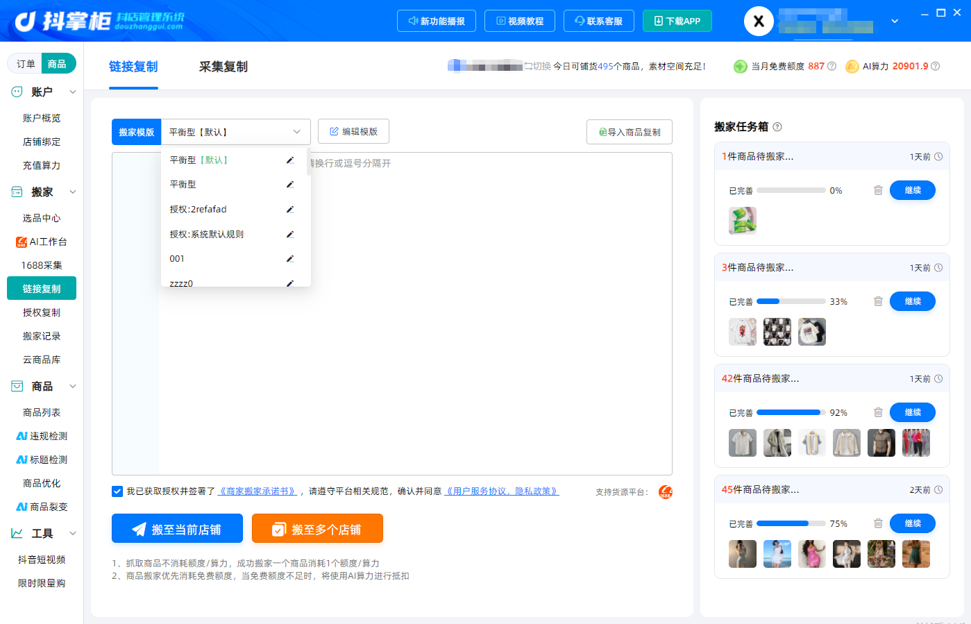This screenshot has width=971, height=624.
Task: Click the 抖掌柜 logo
Action: pyautogui.click(x=100, y=21)
